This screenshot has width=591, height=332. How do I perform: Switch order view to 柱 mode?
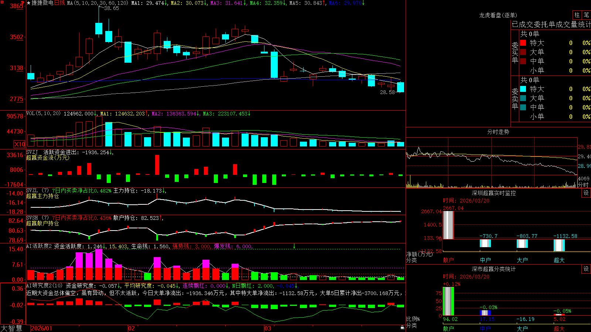(x=577, y=15)
